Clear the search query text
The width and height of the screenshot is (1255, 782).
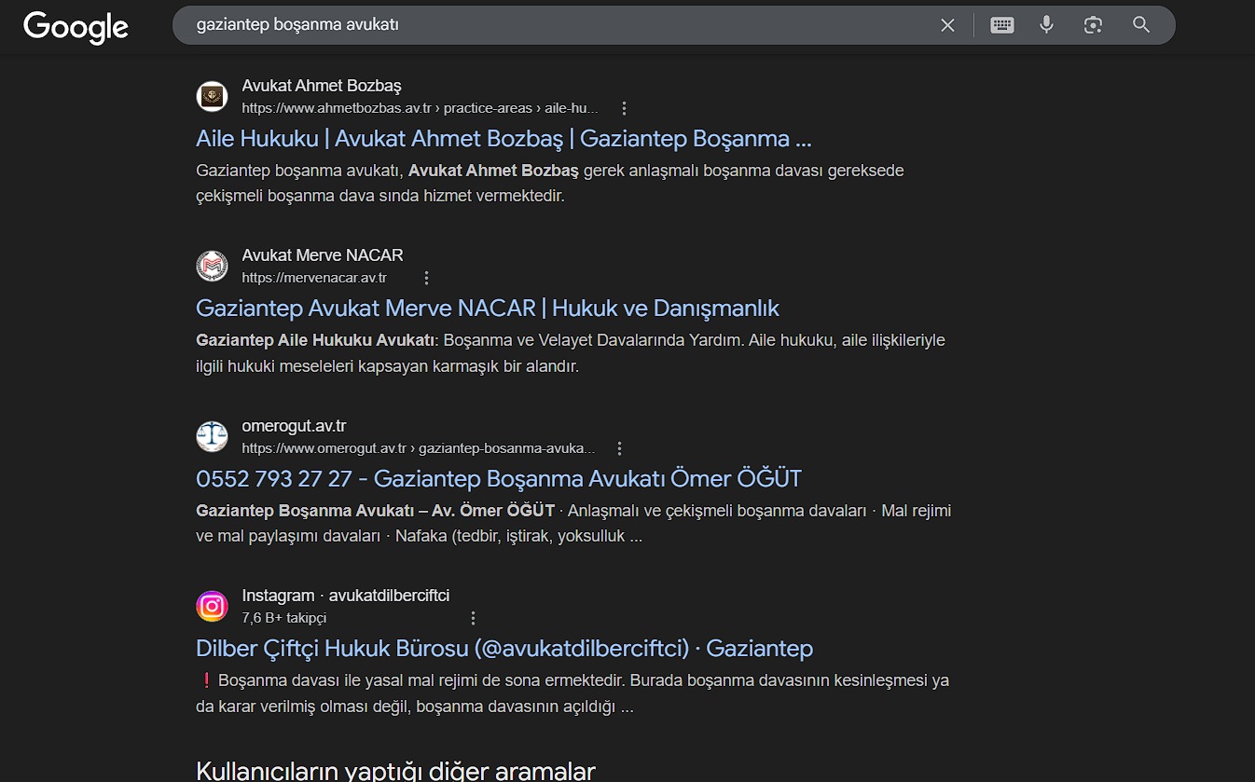(x=947, y=25)
